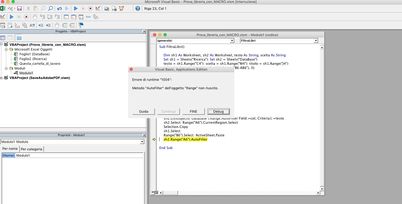Click the Uncomment Block icon
402x204 pixels.
pos(72,25)
